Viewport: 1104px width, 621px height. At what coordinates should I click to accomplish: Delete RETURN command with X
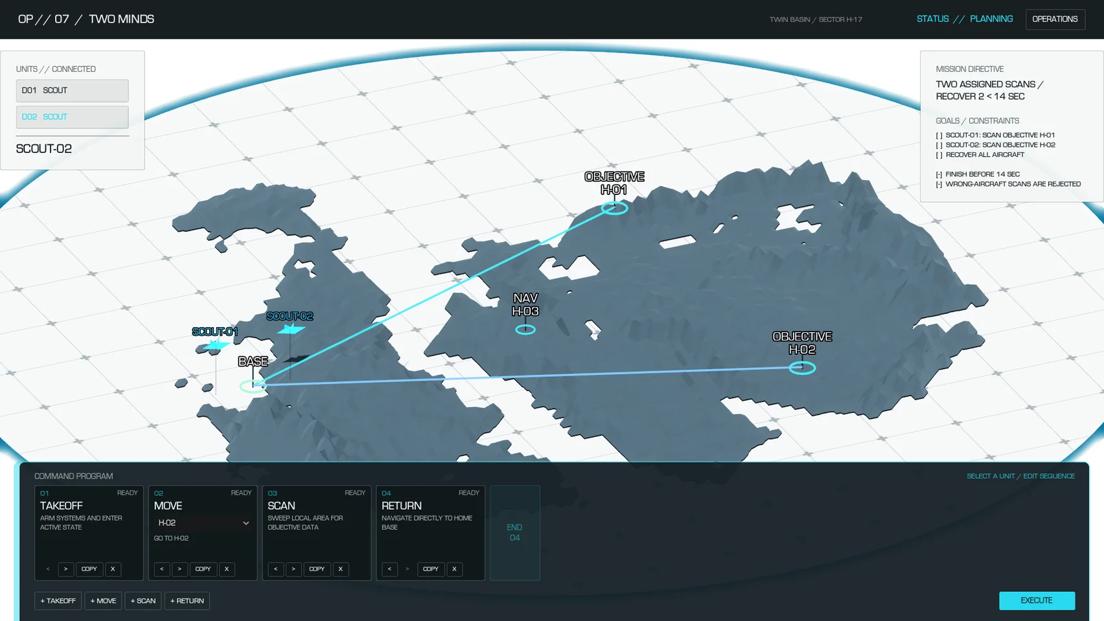point(454,569)
